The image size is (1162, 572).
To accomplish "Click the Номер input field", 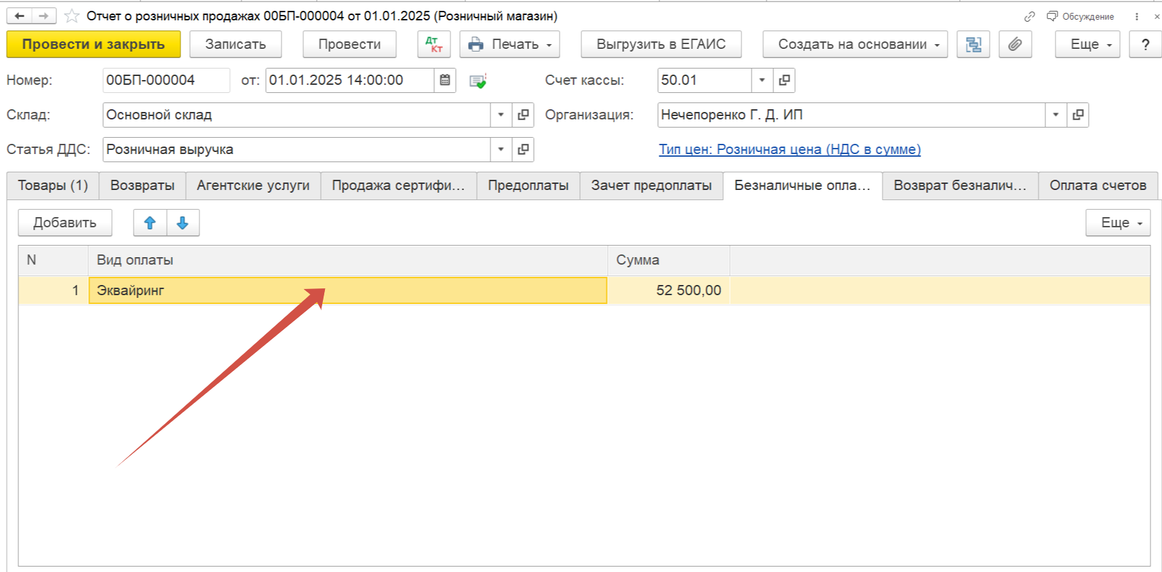I will [x=166, y=80].
